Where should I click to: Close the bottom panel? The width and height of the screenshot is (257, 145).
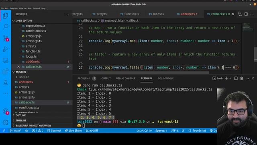[253, 79]
